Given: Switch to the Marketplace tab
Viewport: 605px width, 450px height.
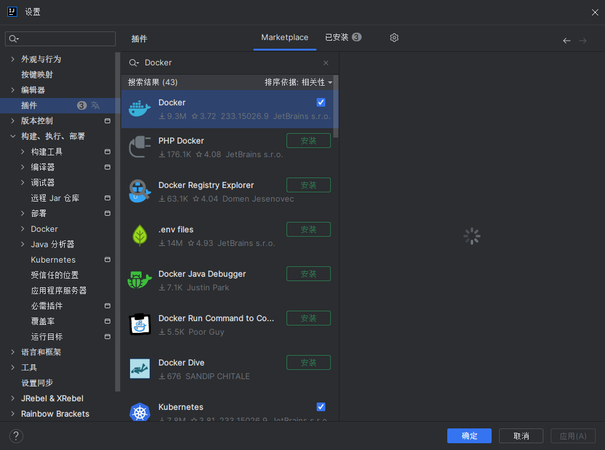Looking at the screenshot, I should tap(285, 38).
